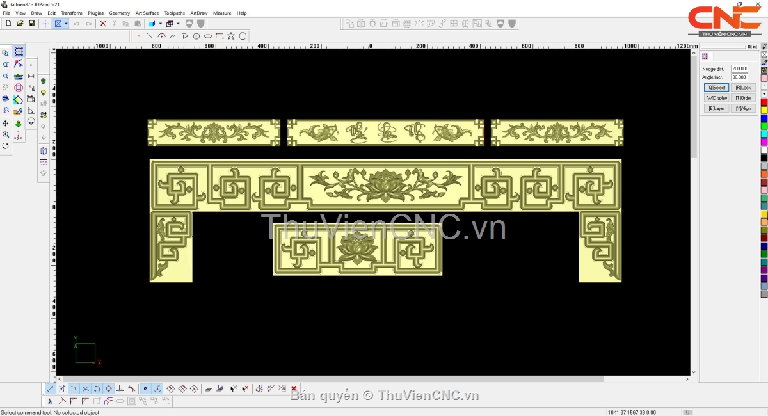Open an existing file with folder icon

click(20, 24)
